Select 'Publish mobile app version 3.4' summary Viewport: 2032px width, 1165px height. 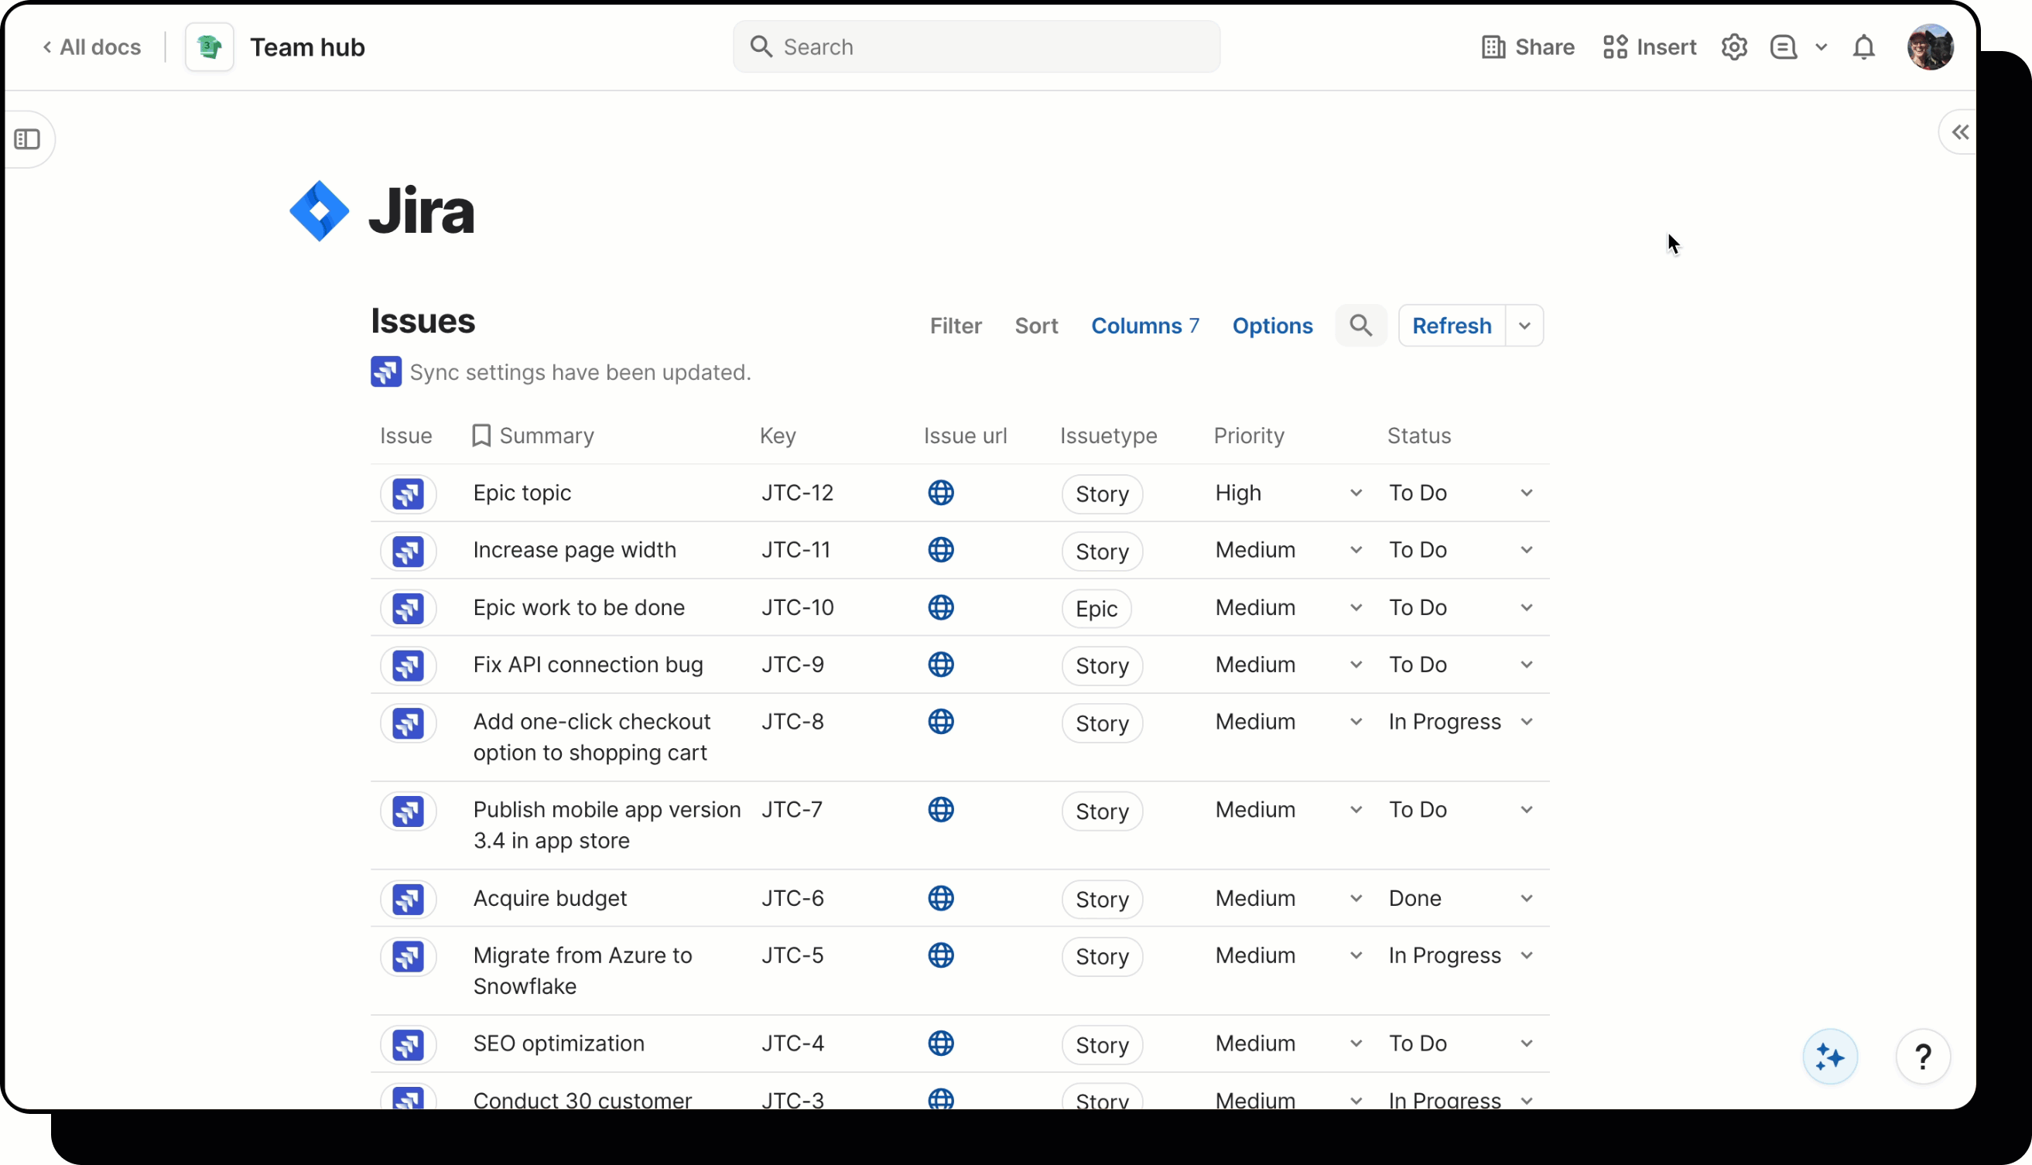(x=607, y=825)
